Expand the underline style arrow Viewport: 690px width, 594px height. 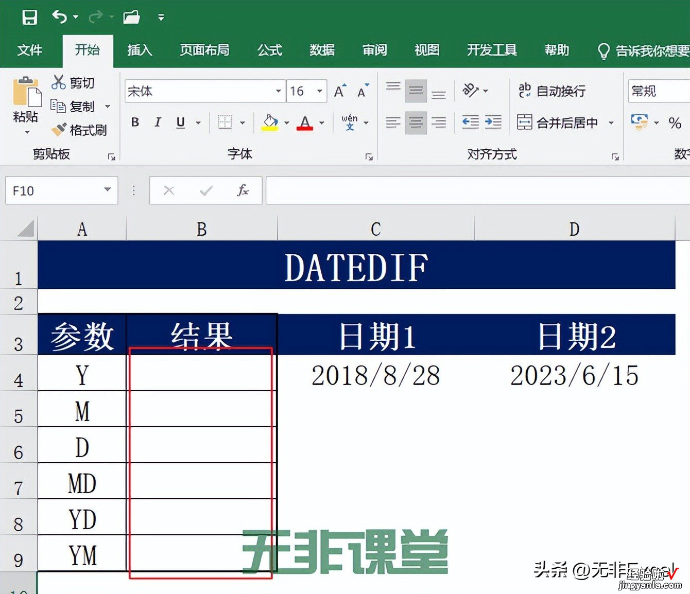198,123
